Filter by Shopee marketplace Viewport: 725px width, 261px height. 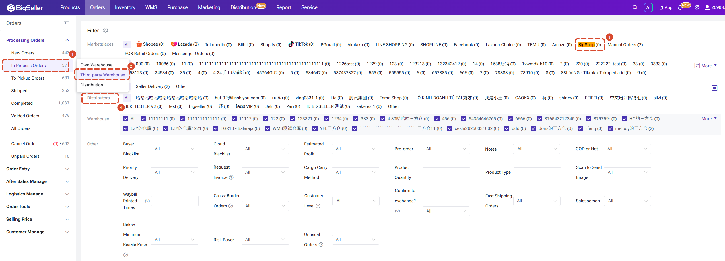[x=150, y=44]
